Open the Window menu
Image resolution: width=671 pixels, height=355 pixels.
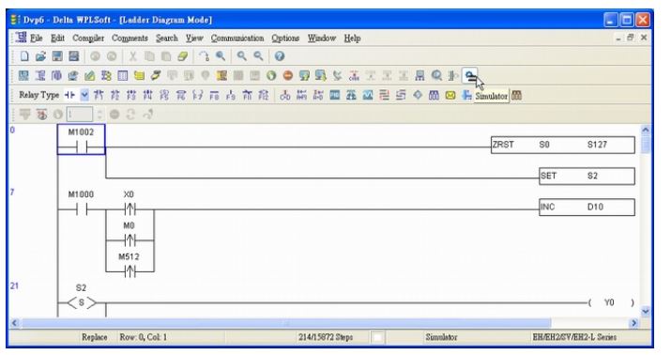321,39
